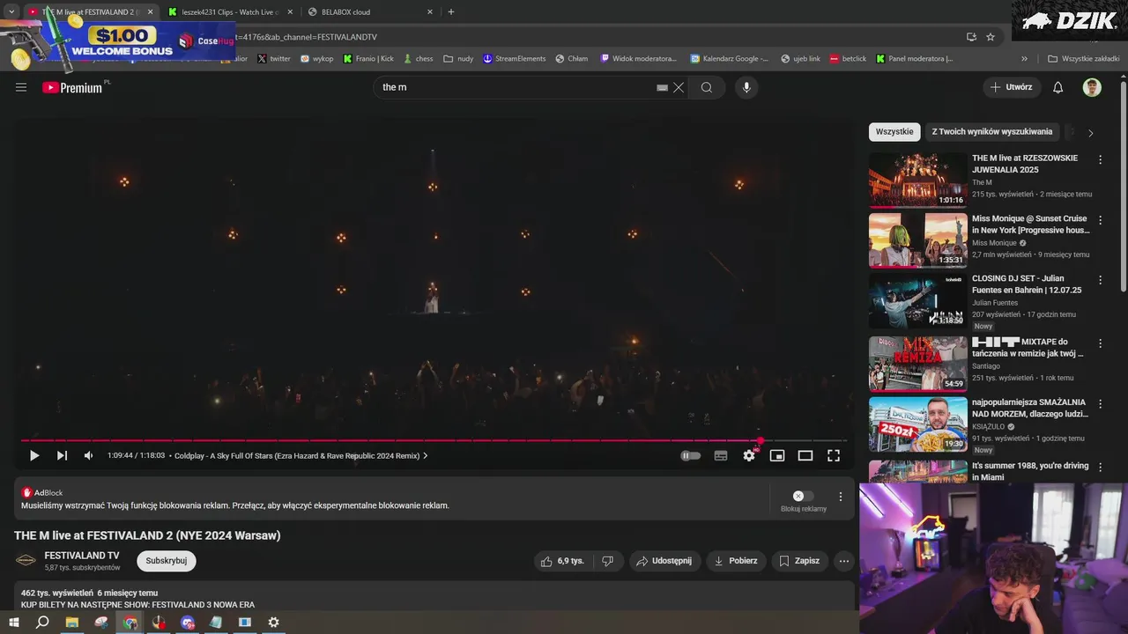Open Miss Monique Sunset Cruise video title
The height and width of the screenshot is (634, 1128).
pos(1031,225)
